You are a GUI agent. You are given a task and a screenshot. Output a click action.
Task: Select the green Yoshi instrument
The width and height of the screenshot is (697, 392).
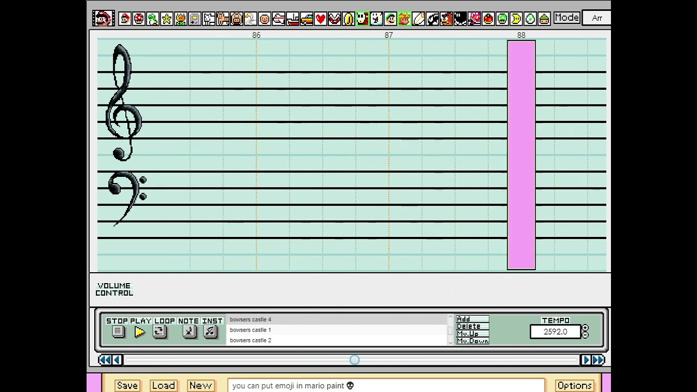tap(152, 19)
